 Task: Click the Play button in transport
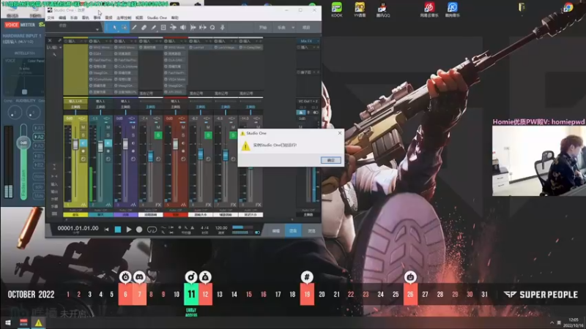pos(129,230)
